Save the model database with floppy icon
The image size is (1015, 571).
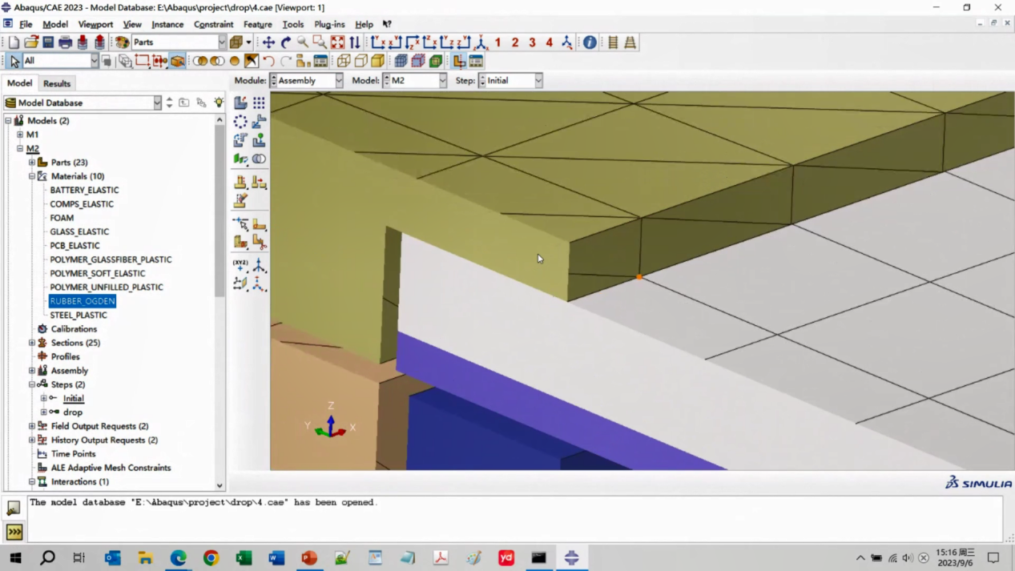[x=48, y=42]
